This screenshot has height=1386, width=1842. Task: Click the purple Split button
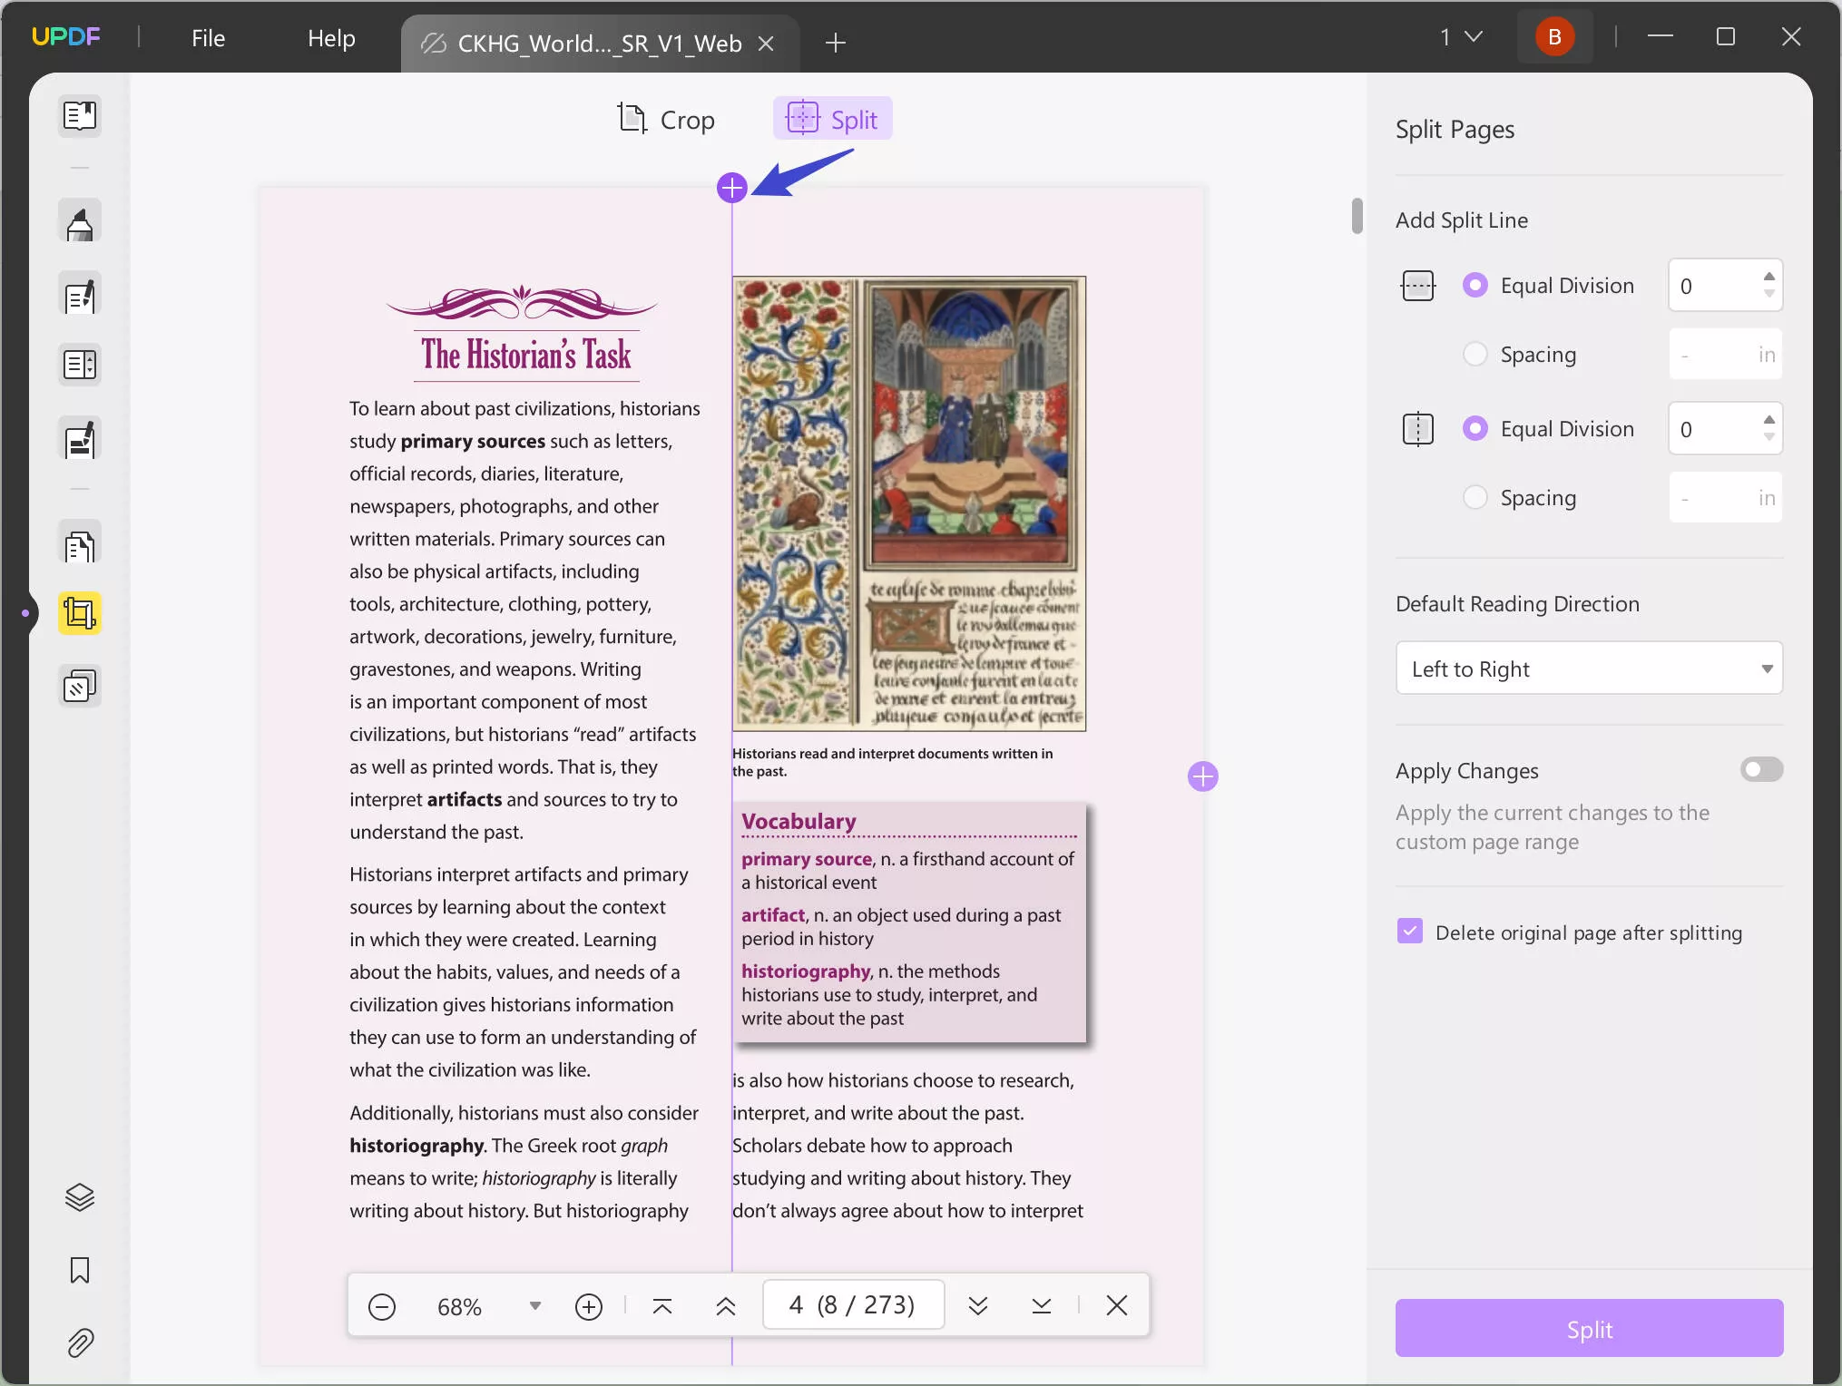tap(1589, 1329)
